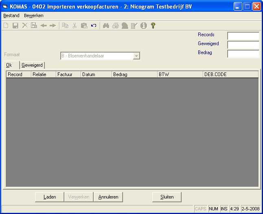The image size is (263, 214).
Task: Click the Delete X toolbar icon
Action: [25, 26]
